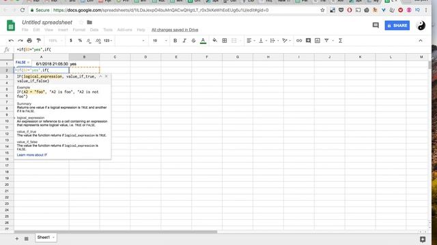Increase decimal places
The image size is (437, 245).
click(x=98, y=41)
